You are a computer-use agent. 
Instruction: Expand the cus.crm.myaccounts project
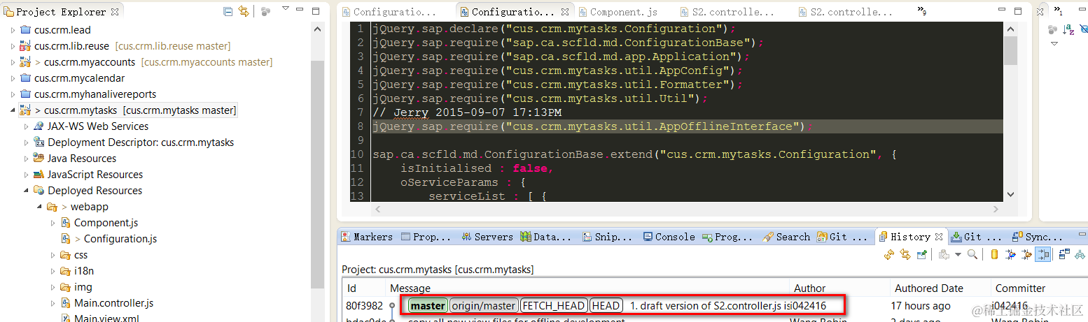[x=13, y=62]
